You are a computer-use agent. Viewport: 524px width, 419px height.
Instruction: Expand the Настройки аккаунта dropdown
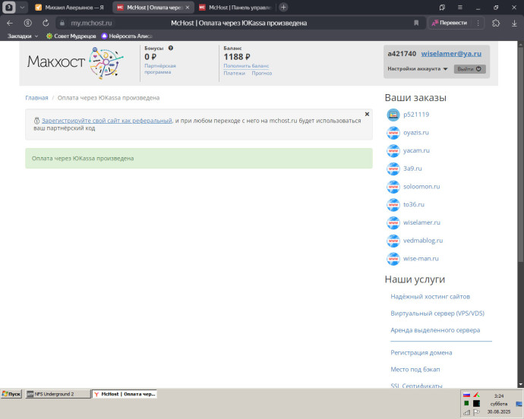[418, 69]
